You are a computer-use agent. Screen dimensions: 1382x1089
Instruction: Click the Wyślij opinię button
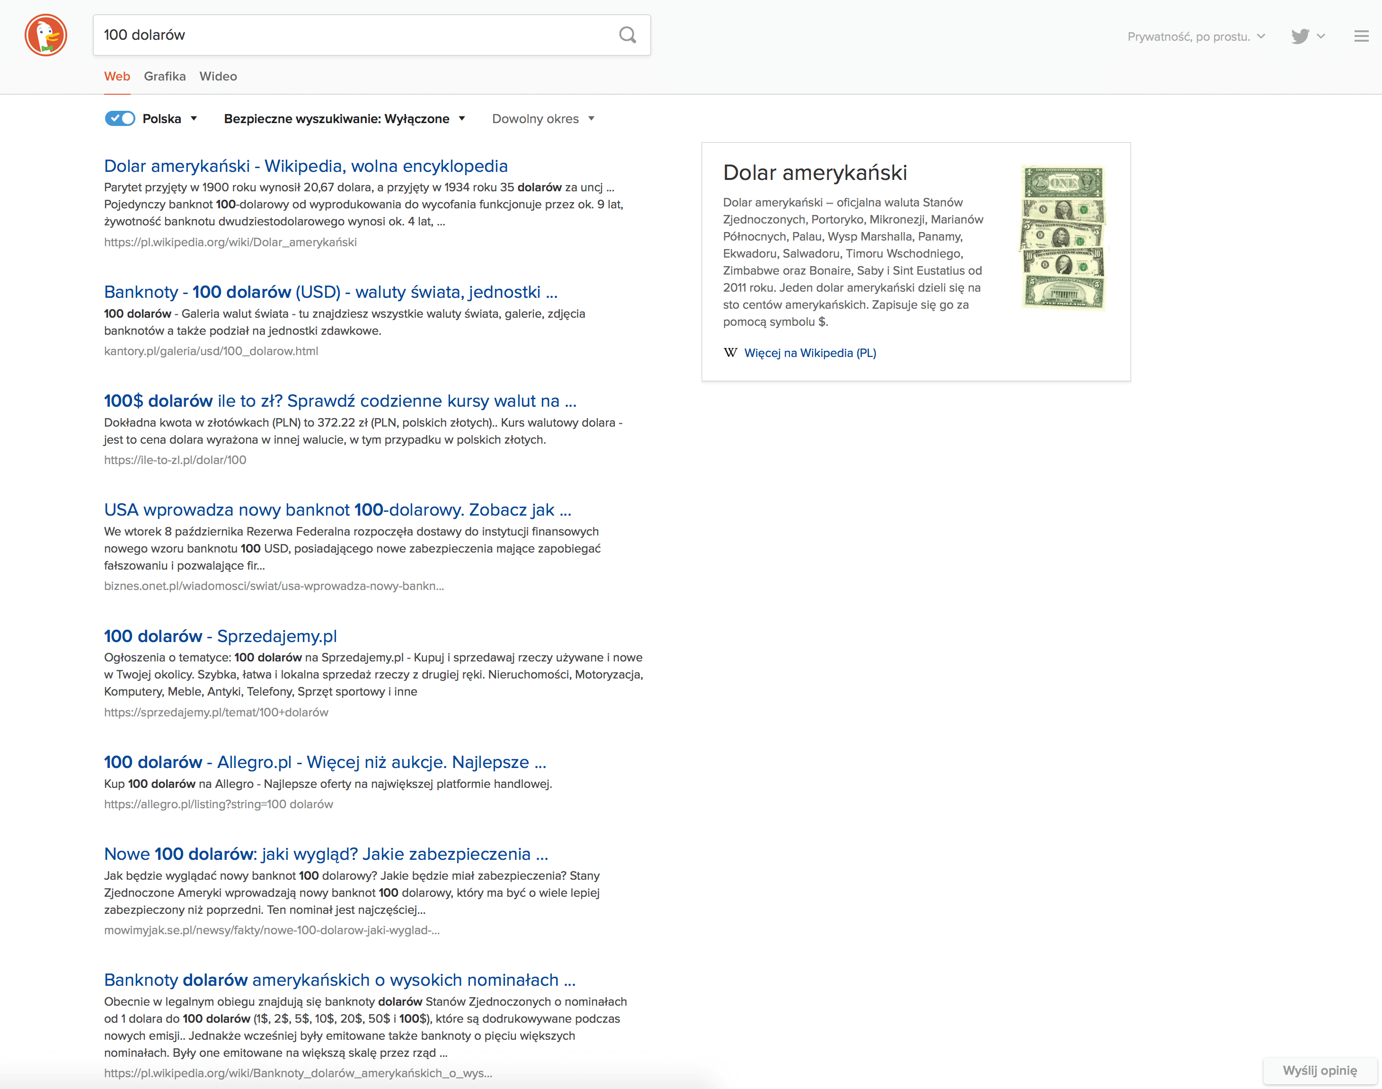point(1320,1071)
